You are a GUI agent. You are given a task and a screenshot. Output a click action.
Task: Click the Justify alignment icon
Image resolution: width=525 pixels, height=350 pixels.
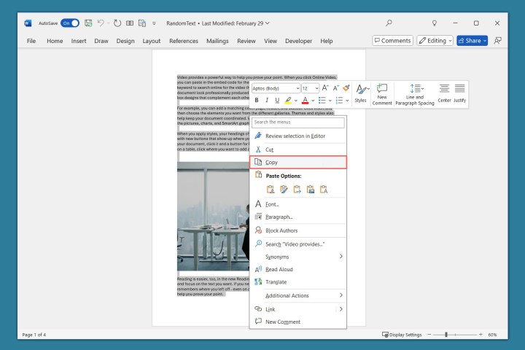[x=459, y=93]
